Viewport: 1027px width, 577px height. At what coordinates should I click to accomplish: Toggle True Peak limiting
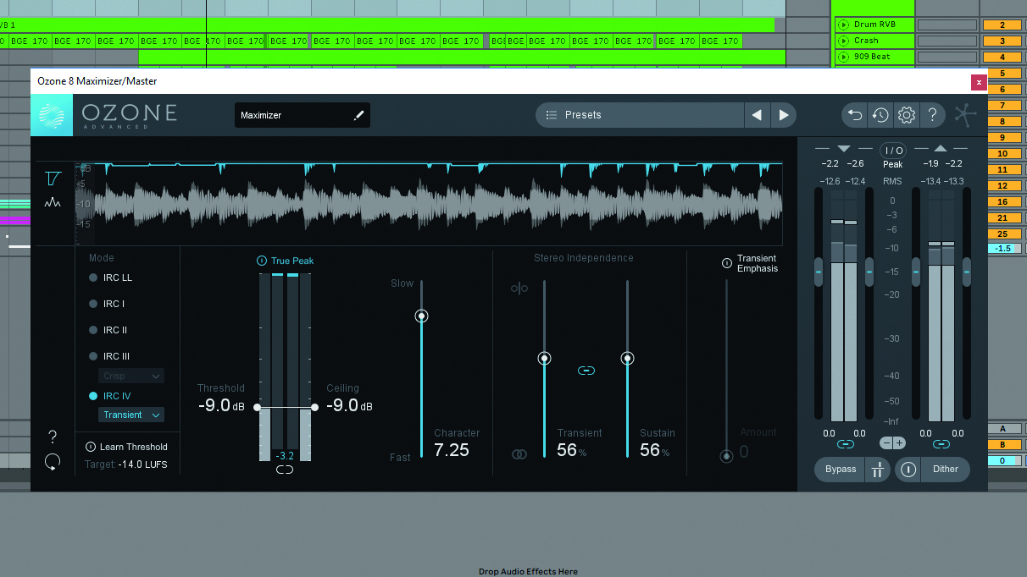[x=262, y=261]
